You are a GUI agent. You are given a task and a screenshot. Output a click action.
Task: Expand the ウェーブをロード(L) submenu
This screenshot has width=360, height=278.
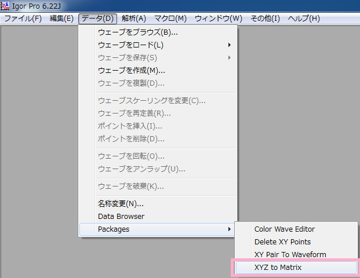point(158,45)
